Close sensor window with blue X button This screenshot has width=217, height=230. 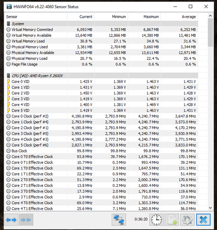203,220
